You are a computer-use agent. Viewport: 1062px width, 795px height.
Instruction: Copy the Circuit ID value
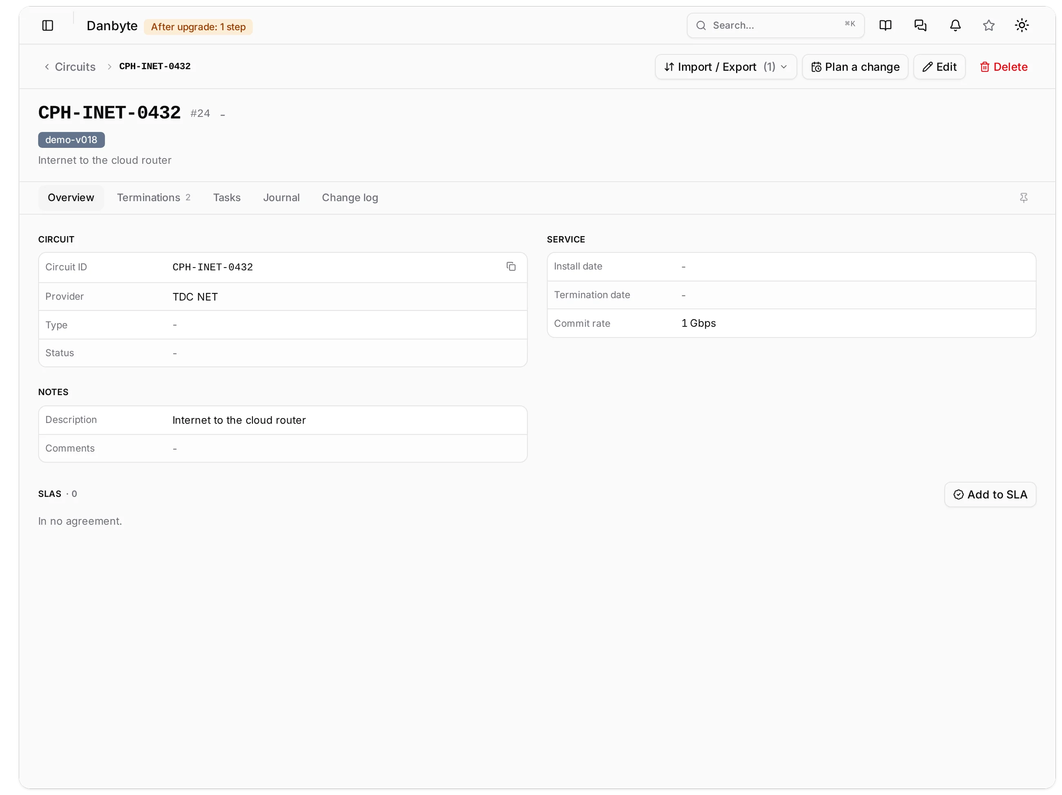pos(511,266)
